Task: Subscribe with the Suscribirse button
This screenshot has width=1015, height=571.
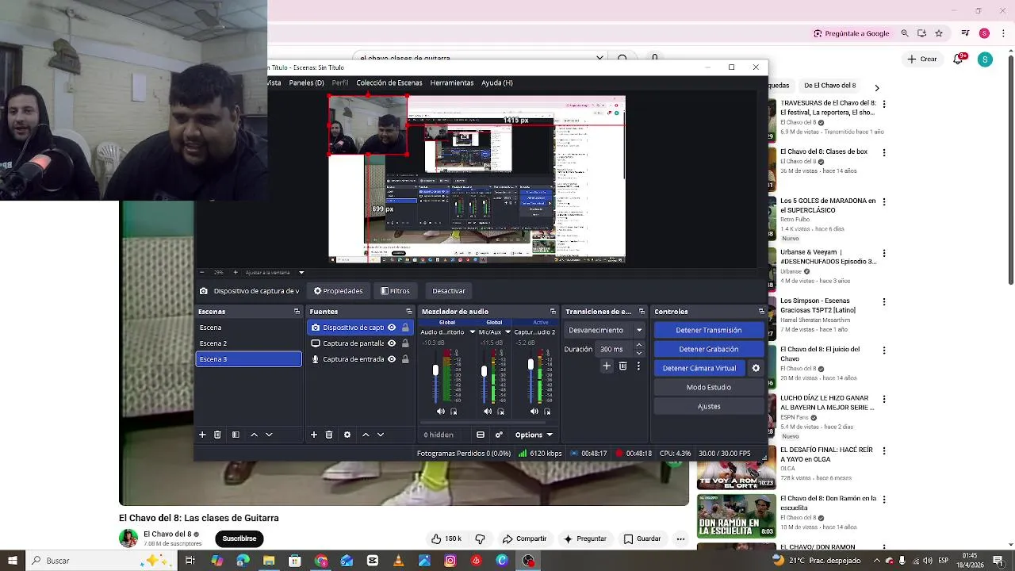Action: point(239,538)
